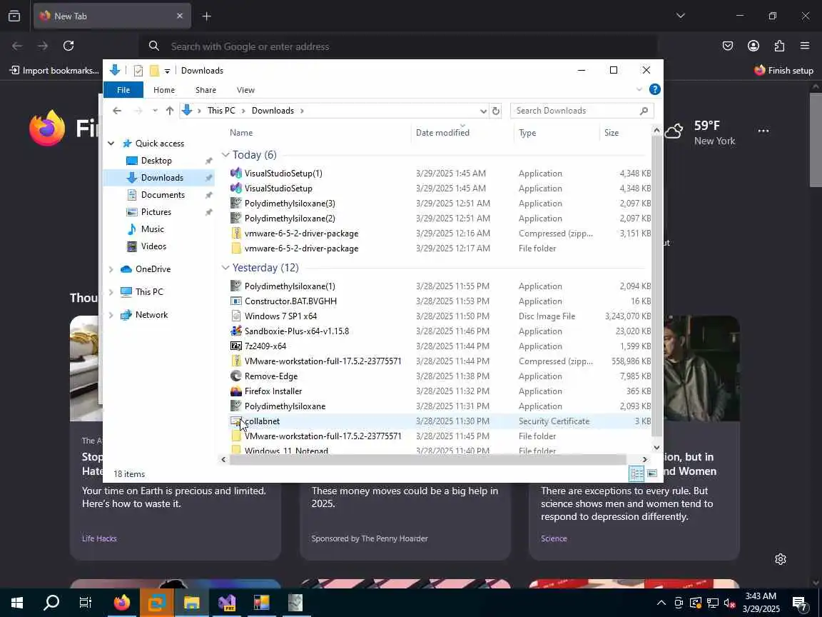Select the Firefox Installer icon

(x=236, y=391)
